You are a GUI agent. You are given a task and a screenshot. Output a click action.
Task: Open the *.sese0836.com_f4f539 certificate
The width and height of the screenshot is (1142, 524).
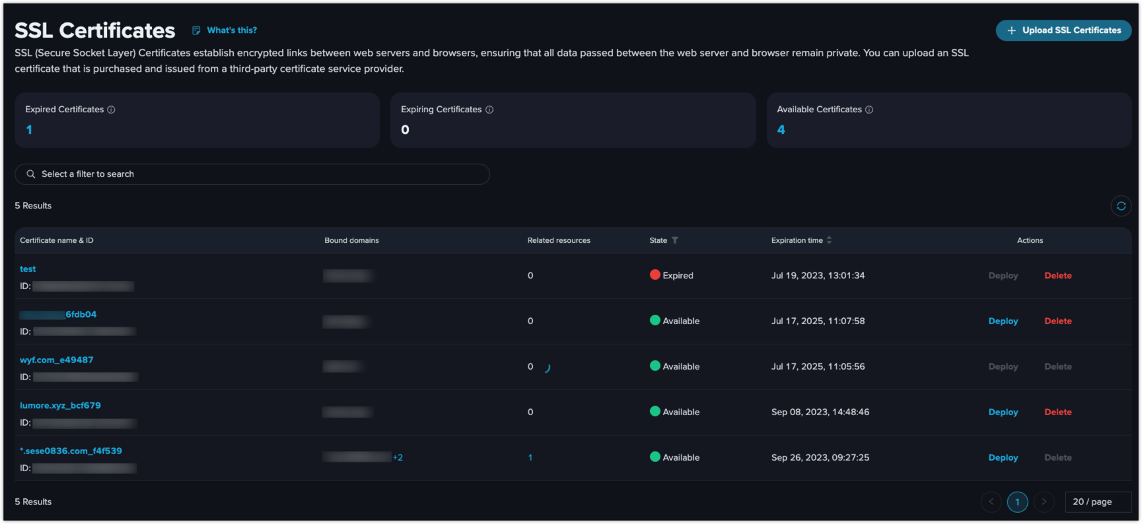(x=71, y=451)
